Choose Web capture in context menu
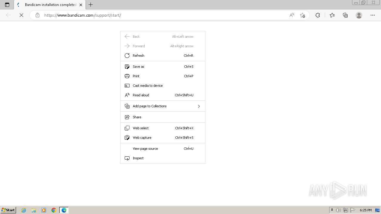The image size is (381, 214). 163,138
